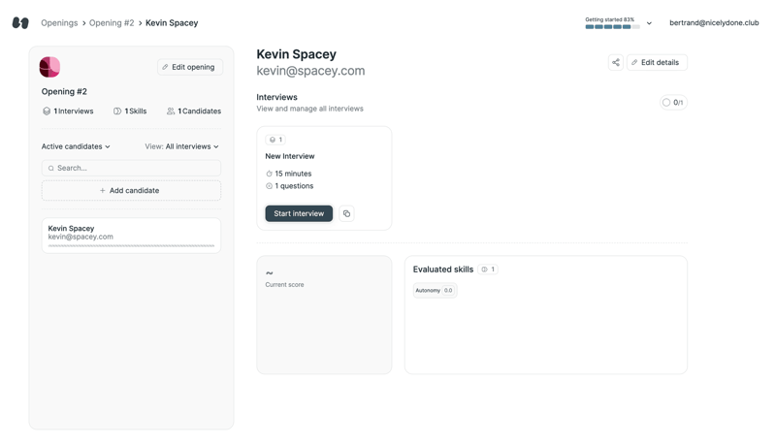The height and width of the screenshot is (445, 776).
Task: Select Kevin Spacey candidate card
Action: coord(131,236)
